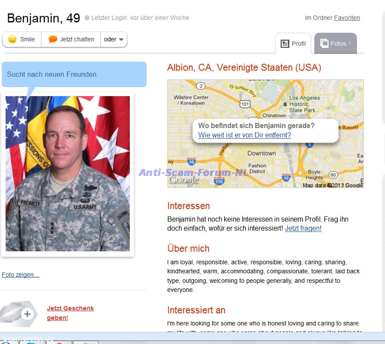Screen dimensions: 385x344
Task: Click the Jetzt fragen! link
Action: click(303, 228)
